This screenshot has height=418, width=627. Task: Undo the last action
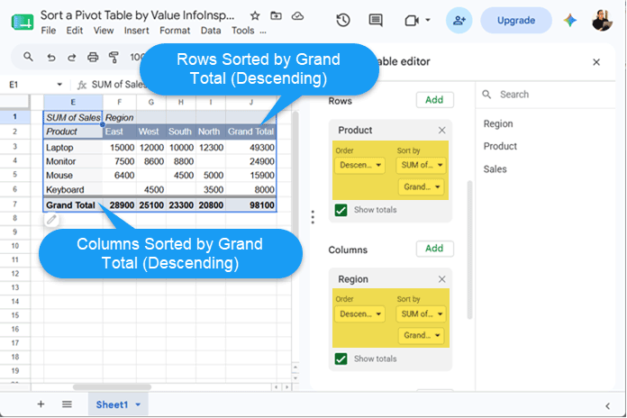[50, 57]
